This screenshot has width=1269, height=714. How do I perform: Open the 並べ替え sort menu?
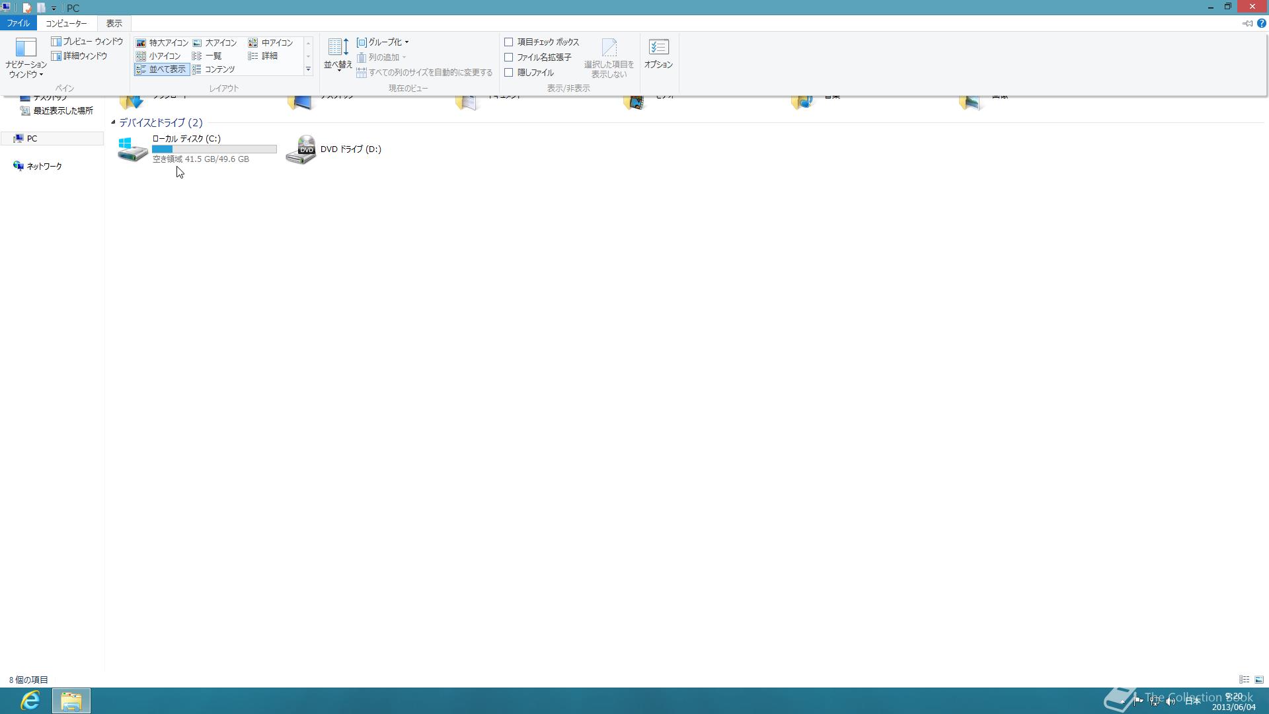coord(338,54)
